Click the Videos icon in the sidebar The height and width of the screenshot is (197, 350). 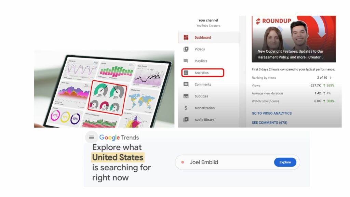[x=186, y=49]
